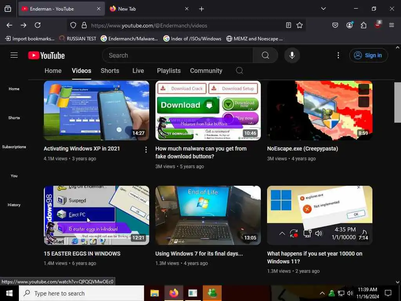
Task: Open Subscriptions in YouTube sidebar
Action: click(x=14, y=147)
